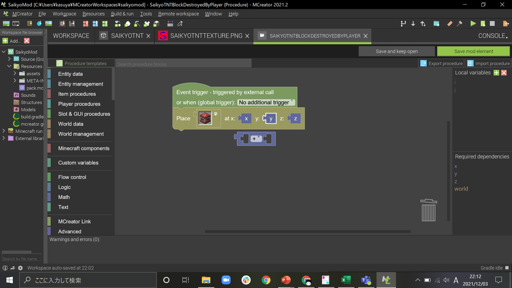Viewport: 512px width, 288px height.
Task: Build the workspace with the hammer icon
Action: click(459, 23)
